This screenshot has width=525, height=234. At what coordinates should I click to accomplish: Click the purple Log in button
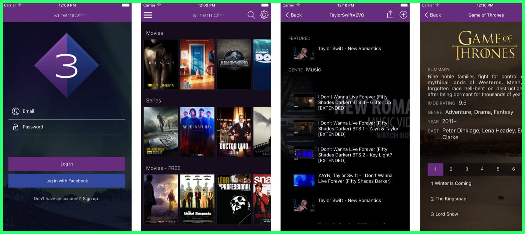pos(67,164)
